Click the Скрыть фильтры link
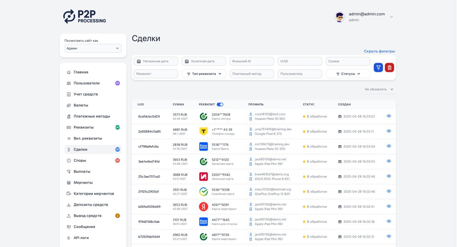457x247 pixels. click(x=379, y=51)
